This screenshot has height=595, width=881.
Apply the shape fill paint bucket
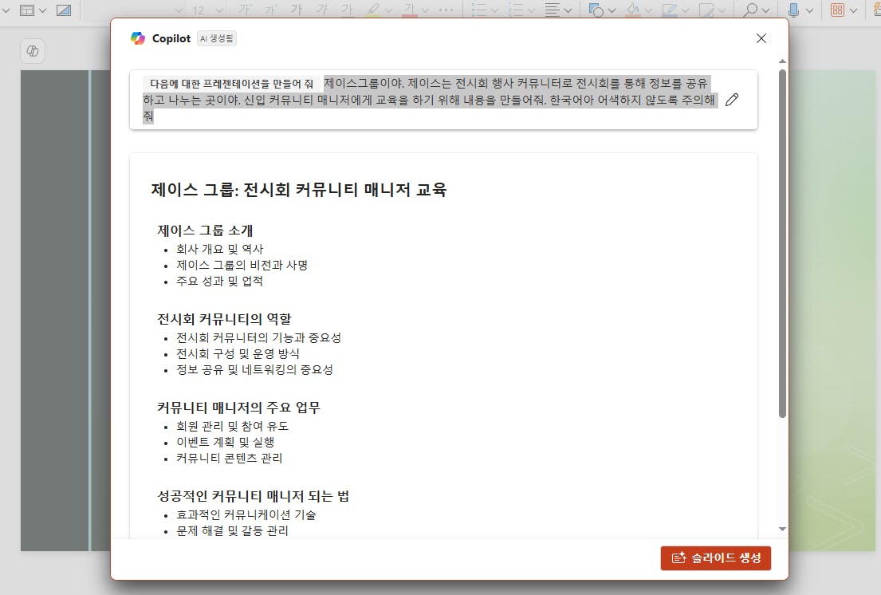pyautogui.click(x=633, y=10)
